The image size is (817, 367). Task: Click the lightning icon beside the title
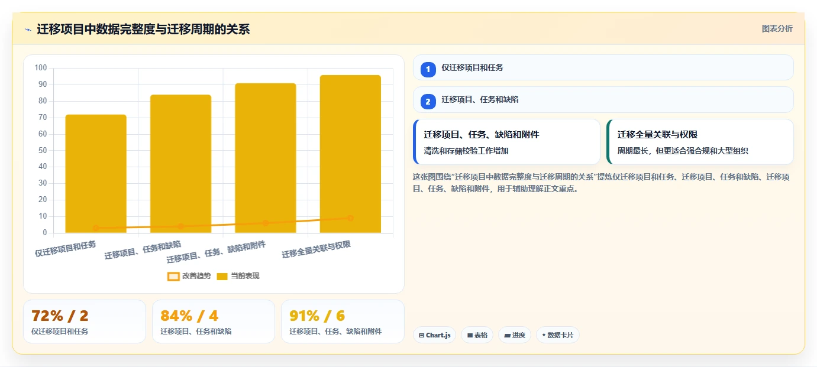pos(28,30)
